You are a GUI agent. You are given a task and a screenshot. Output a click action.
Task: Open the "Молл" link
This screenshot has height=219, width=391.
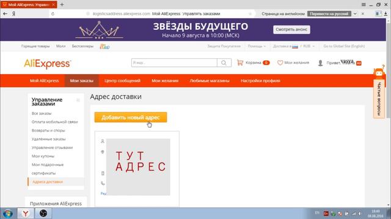coord(61,46)
